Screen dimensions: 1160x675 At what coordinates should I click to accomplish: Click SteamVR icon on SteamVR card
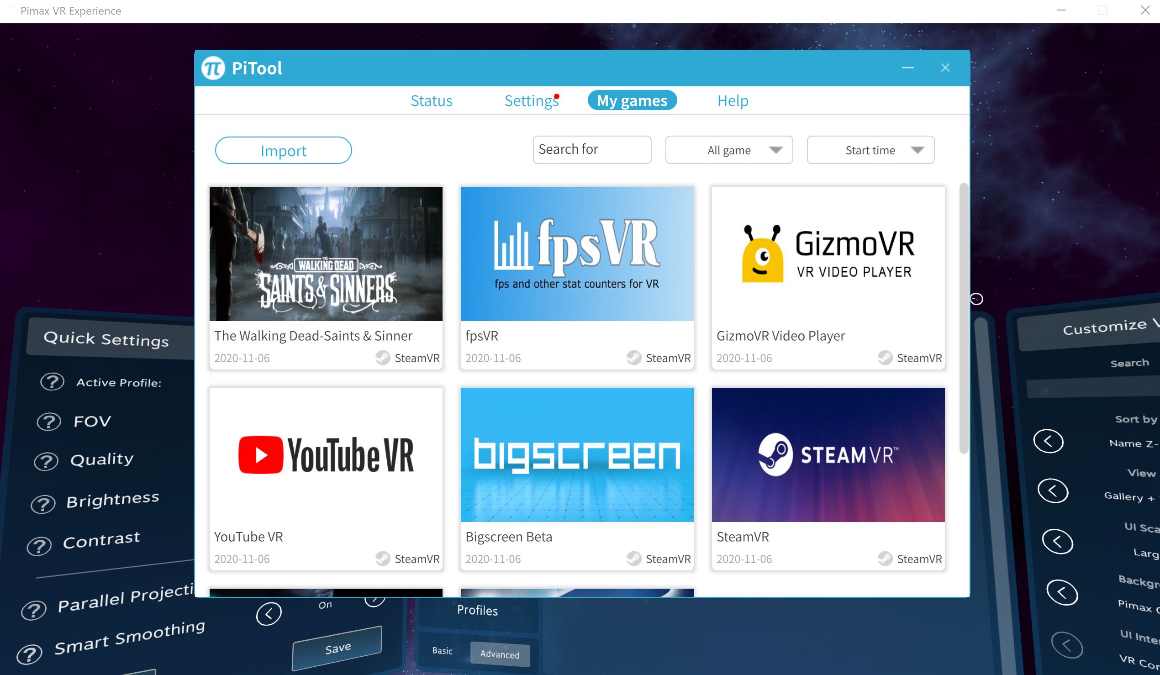885,559
